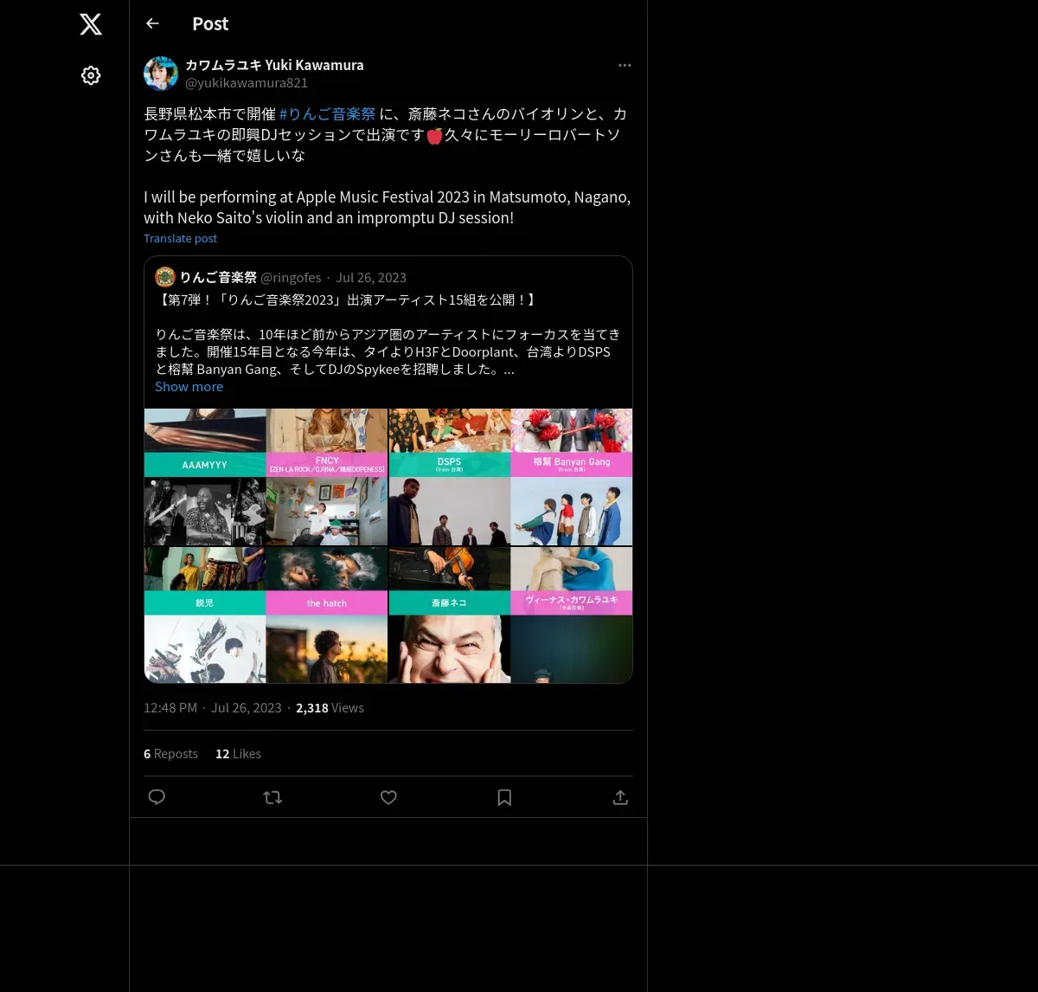Click the share upload icon
1038x992 pixels.
620,797
